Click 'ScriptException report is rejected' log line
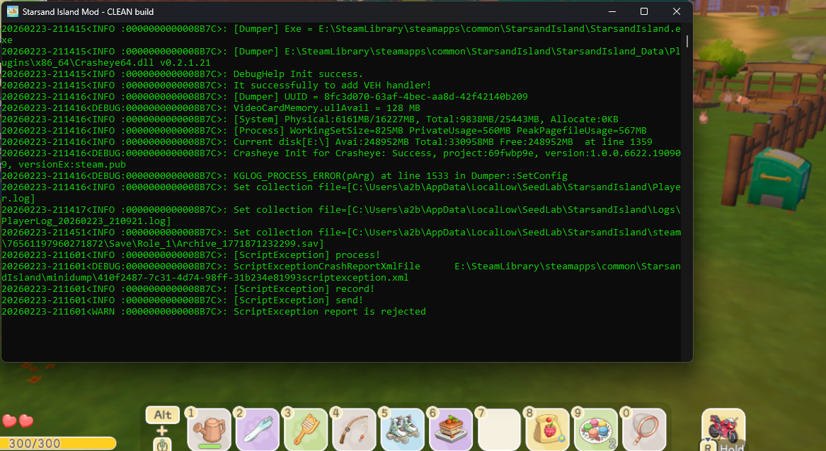 tap(213, 312)
